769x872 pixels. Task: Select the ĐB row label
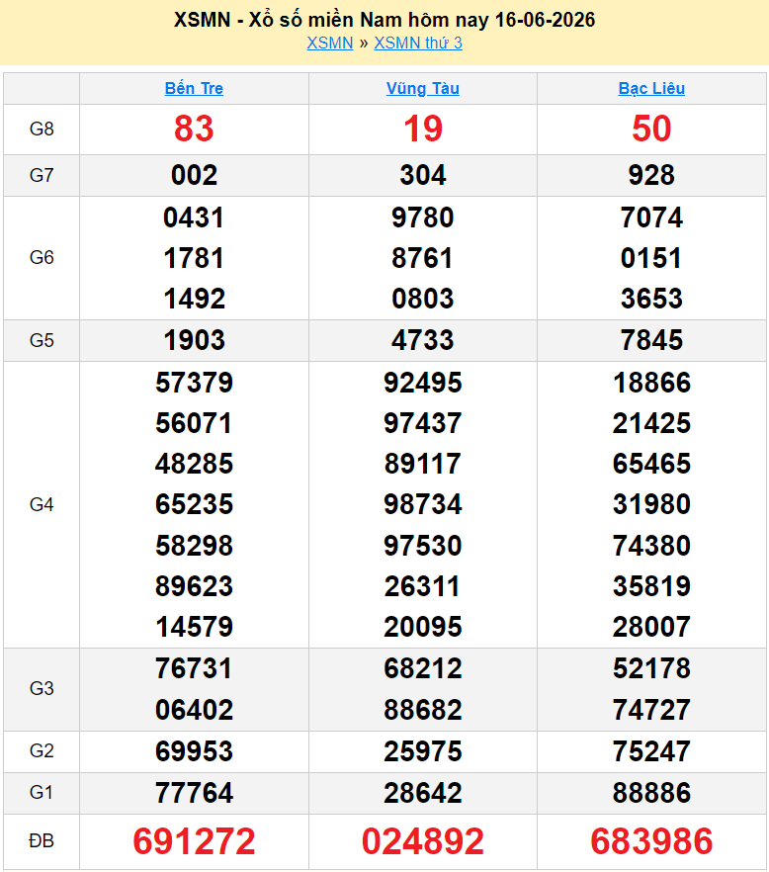[42, 840]
